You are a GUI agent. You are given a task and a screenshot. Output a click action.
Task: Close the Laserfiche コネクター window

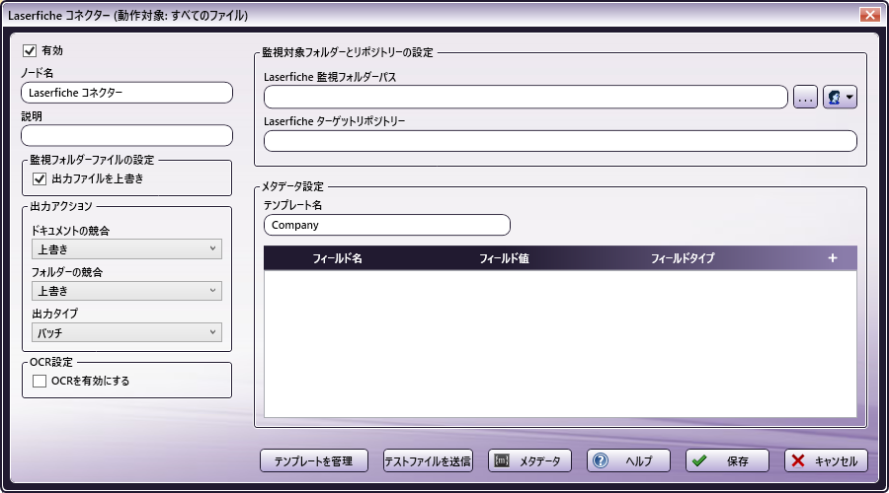click(869, 15)
